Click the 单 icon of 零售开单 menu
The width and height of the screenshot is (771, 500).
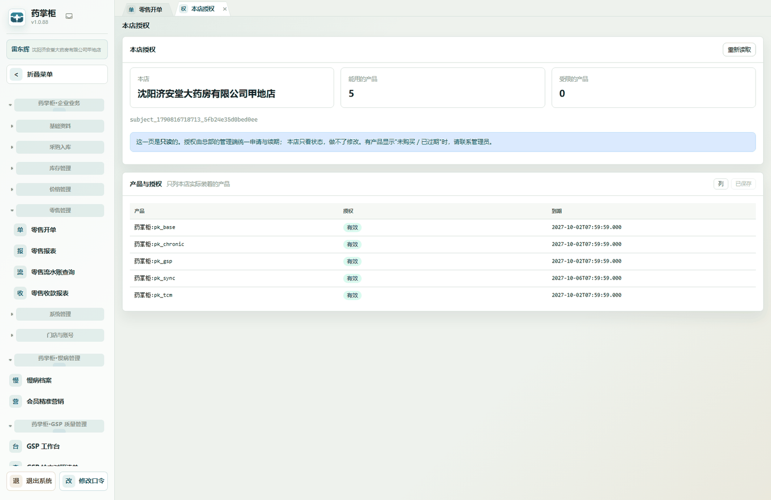click(x=20, y=230)
